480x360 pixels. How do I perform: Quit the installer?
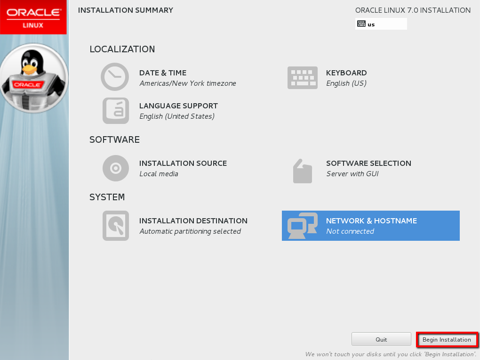[381, 339]
